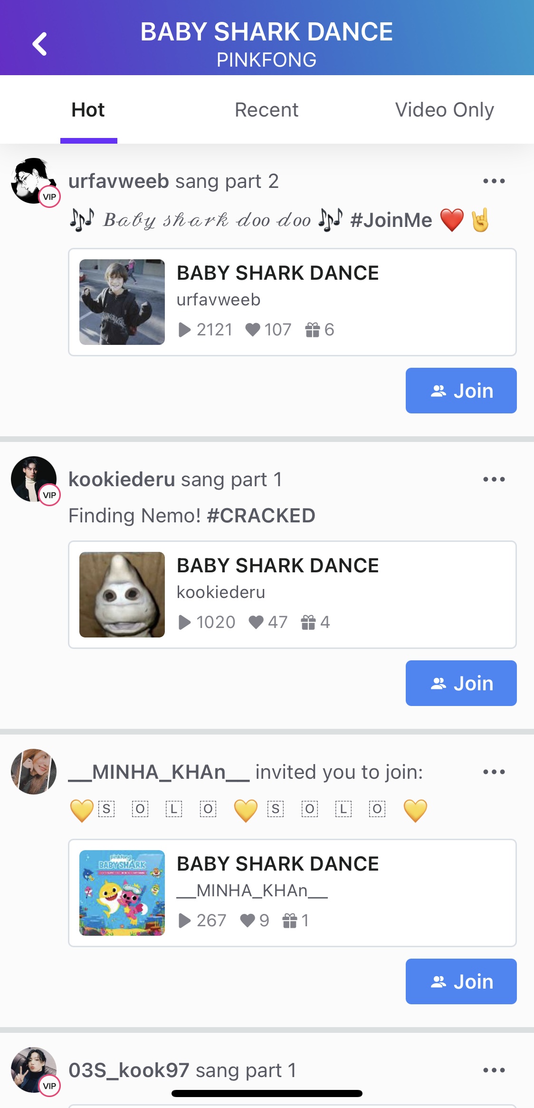The width and height of the screenshot is (534, 1108).
Task: Switch to the Recent tab
Action: (x=267, y=110)
